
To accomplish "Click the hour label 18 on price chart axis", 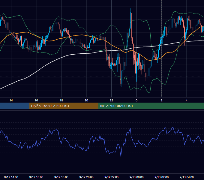I will (61, 100).
